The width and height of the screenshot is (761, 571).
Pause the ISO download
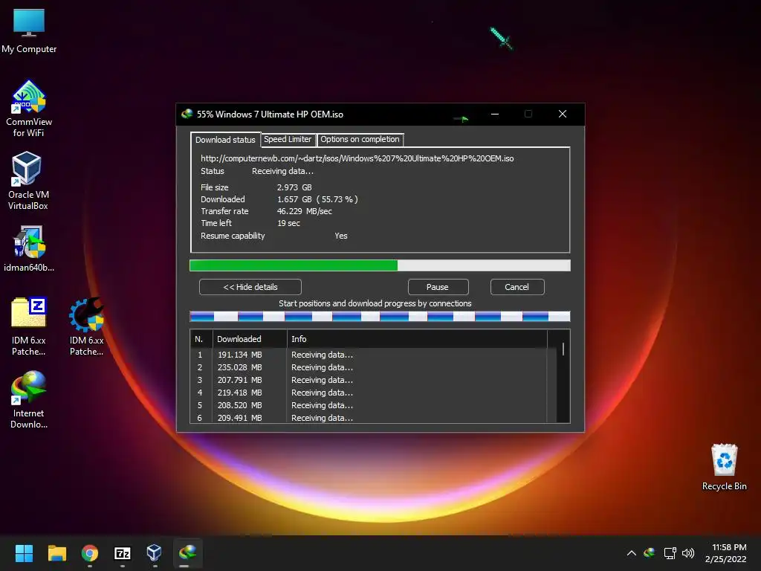(438, 287)
